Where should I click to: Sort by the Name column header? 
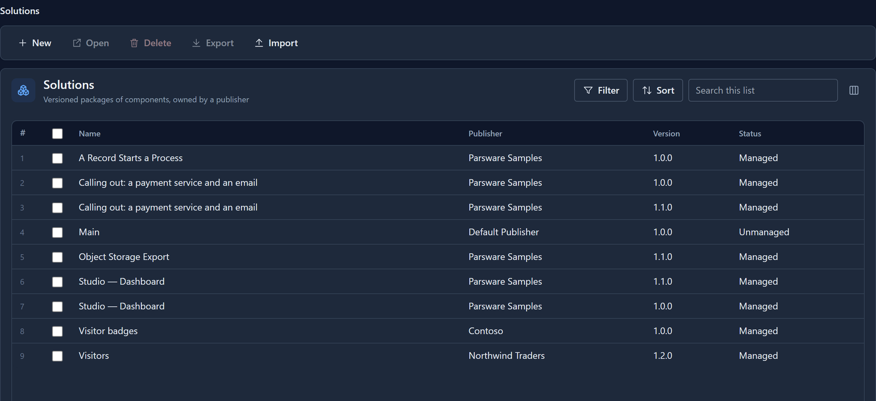[90, 134]
